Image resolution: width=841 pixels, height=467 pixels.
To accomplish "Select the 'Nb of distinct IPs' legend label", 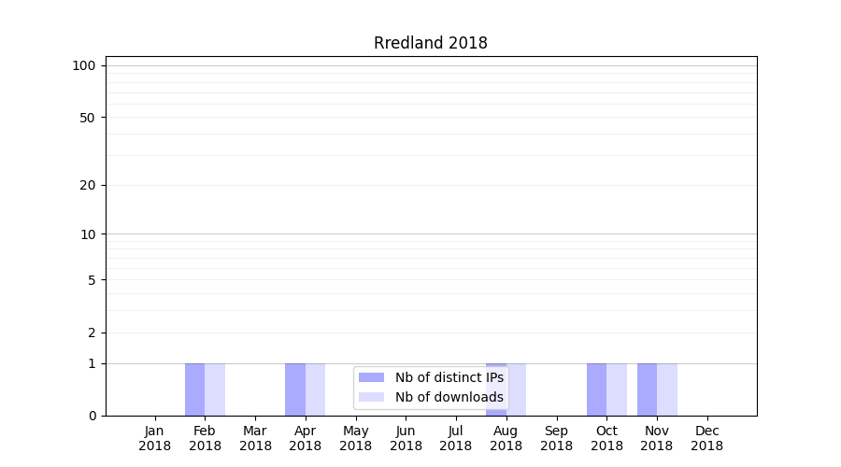I will (x=449, y=377).
